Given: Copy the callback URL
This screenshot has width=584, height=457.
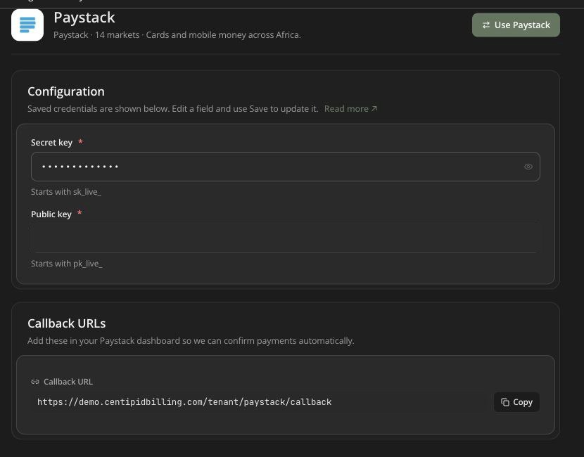Looking at the screenshot, I should tap(516, 402).
